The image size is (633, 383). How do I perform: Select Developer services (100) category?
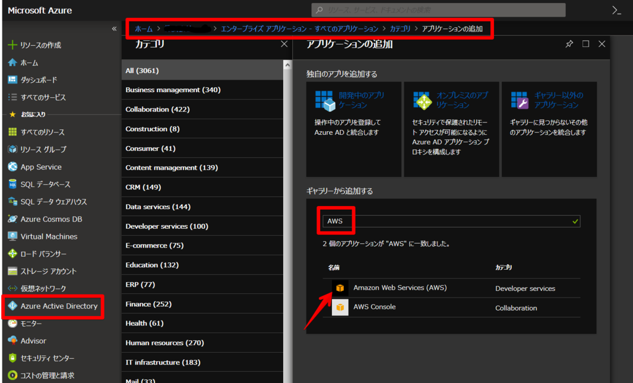(x=202, y=226)
